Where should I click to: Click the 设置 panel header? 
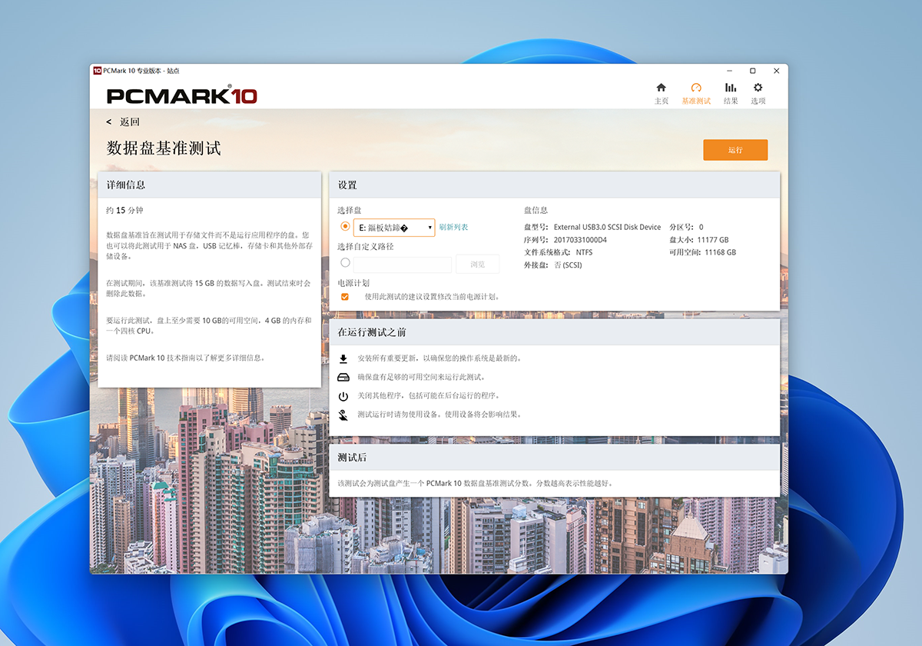pyautogui.click(x=555, y=185)
